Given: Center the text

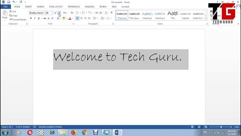Looking at the screenshot, I should [x=81, y=19].
